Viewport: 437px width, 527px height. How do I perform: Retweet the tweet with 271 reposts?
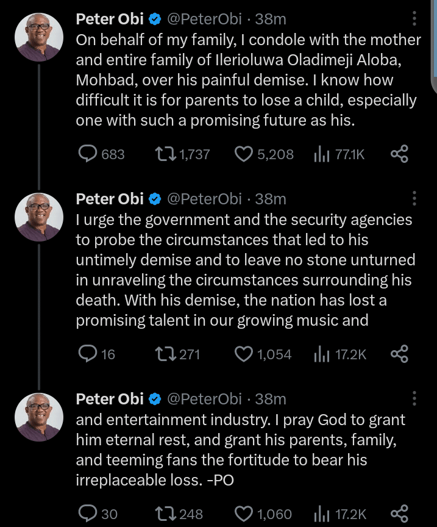click(x=166, y=354)
